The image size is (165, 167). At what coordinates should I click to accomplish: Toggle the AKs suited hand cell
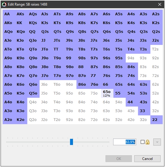click(x=21, y=14)
